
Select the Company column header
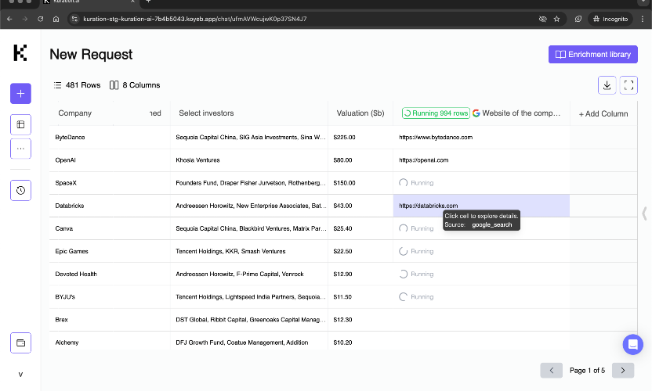pyautogui.click(x=75, y=113)
